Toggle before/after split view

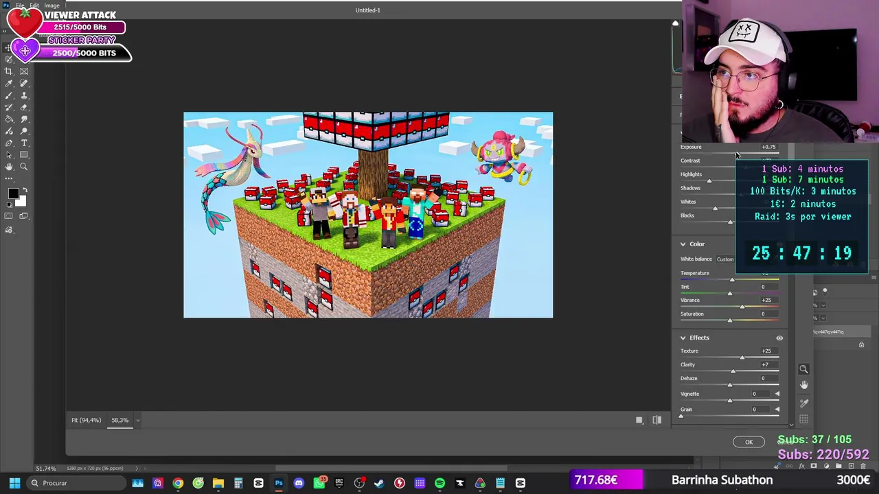pos(657,420)
